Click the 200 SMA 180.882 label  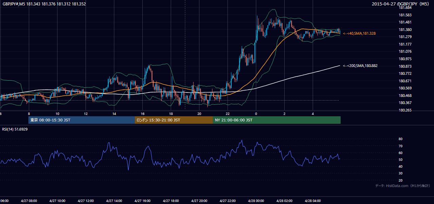point(360,66)
